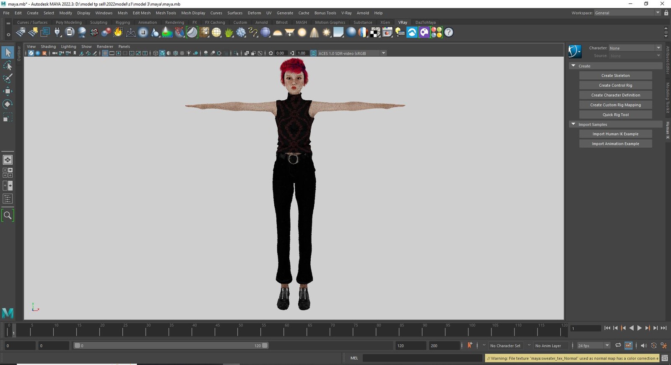671x365 pixels.
Task: Open the Character dropdown
Action: pos(635,48)
